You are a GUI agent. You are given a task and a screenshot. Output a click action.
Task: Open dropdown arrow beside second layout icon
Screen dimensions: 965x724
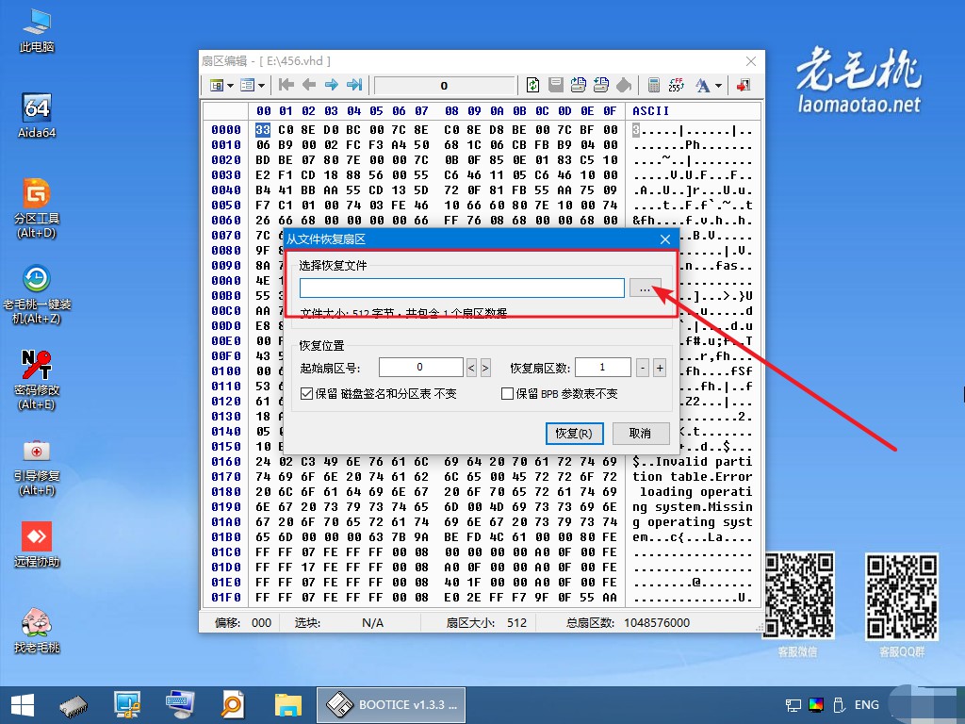[262, 86]
